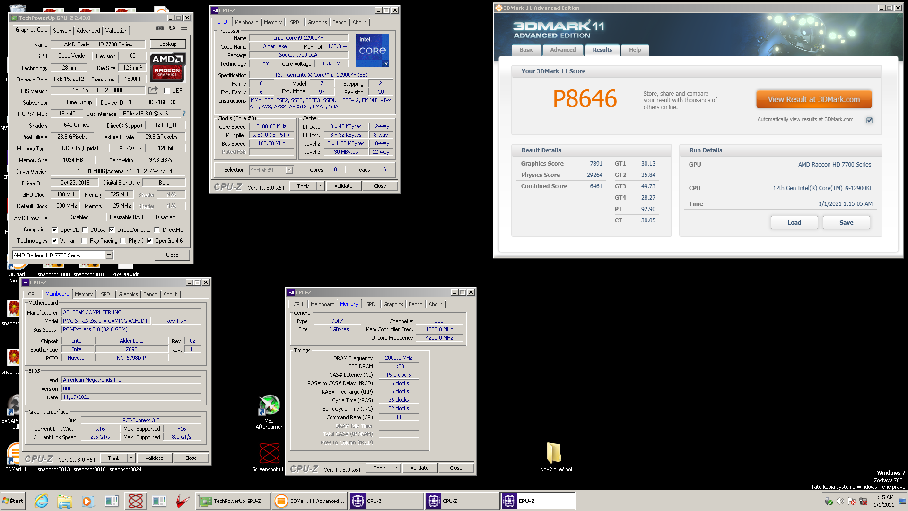Toggle DirectCompute checkbox

pyautogui.click(x=112, y=229)
